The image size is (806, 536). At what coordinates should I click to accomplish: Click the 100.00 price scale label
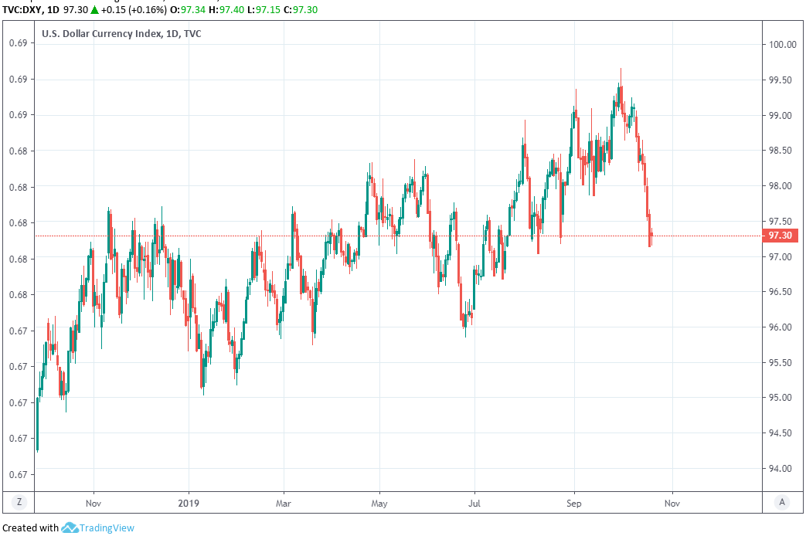click(782, 45)
